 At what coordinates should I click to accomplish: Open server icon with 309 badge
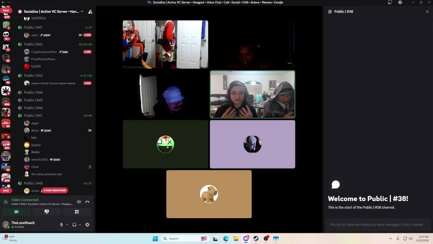click(x=6, y=178)
